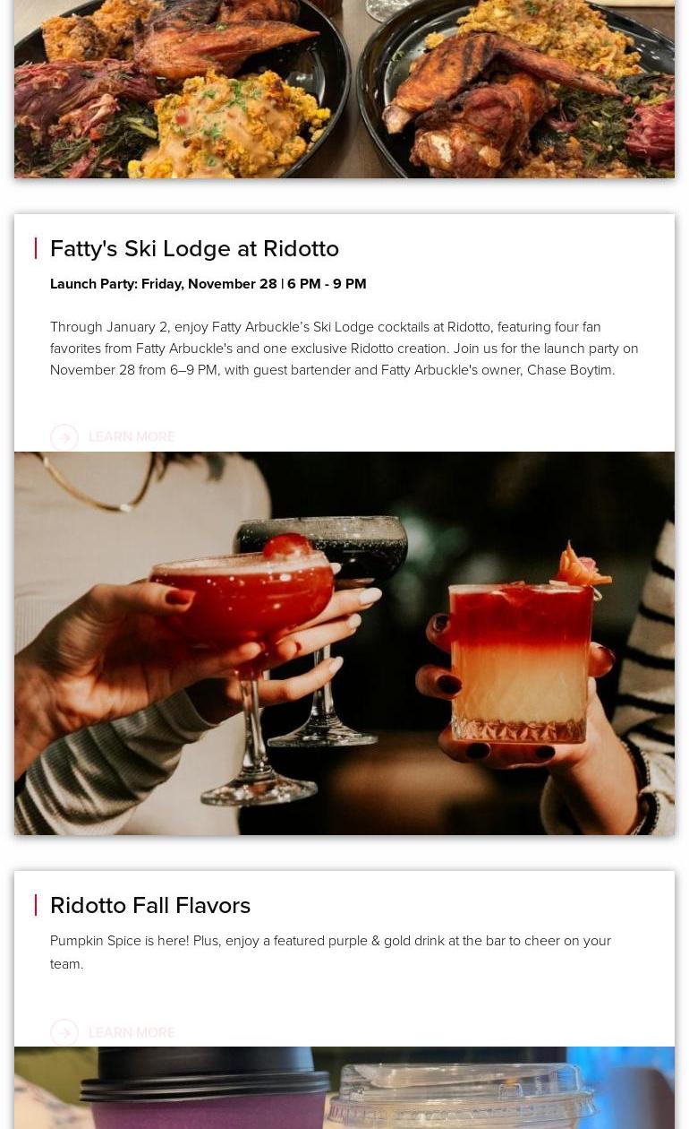Click the arrow circle icon under Ridotto Fall Flavors
Viewport: 689px width, 1129px height.
point(64,1032)
